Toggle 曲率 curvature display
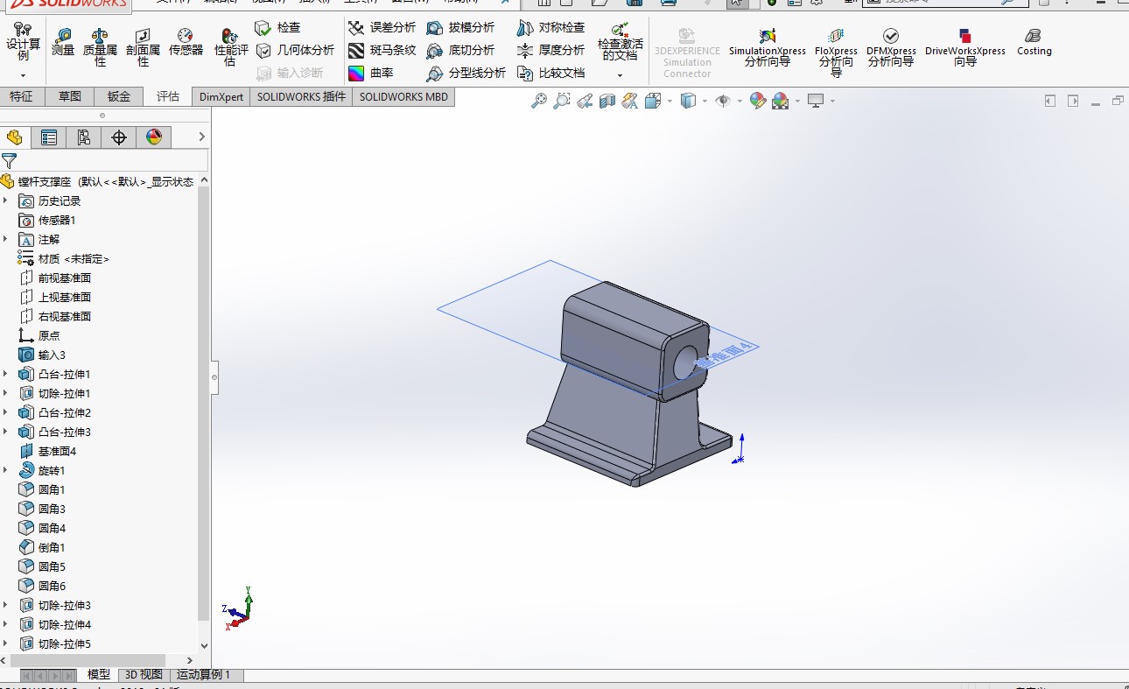The height and width of the screenshot is (689, 1129). point(371,74)
